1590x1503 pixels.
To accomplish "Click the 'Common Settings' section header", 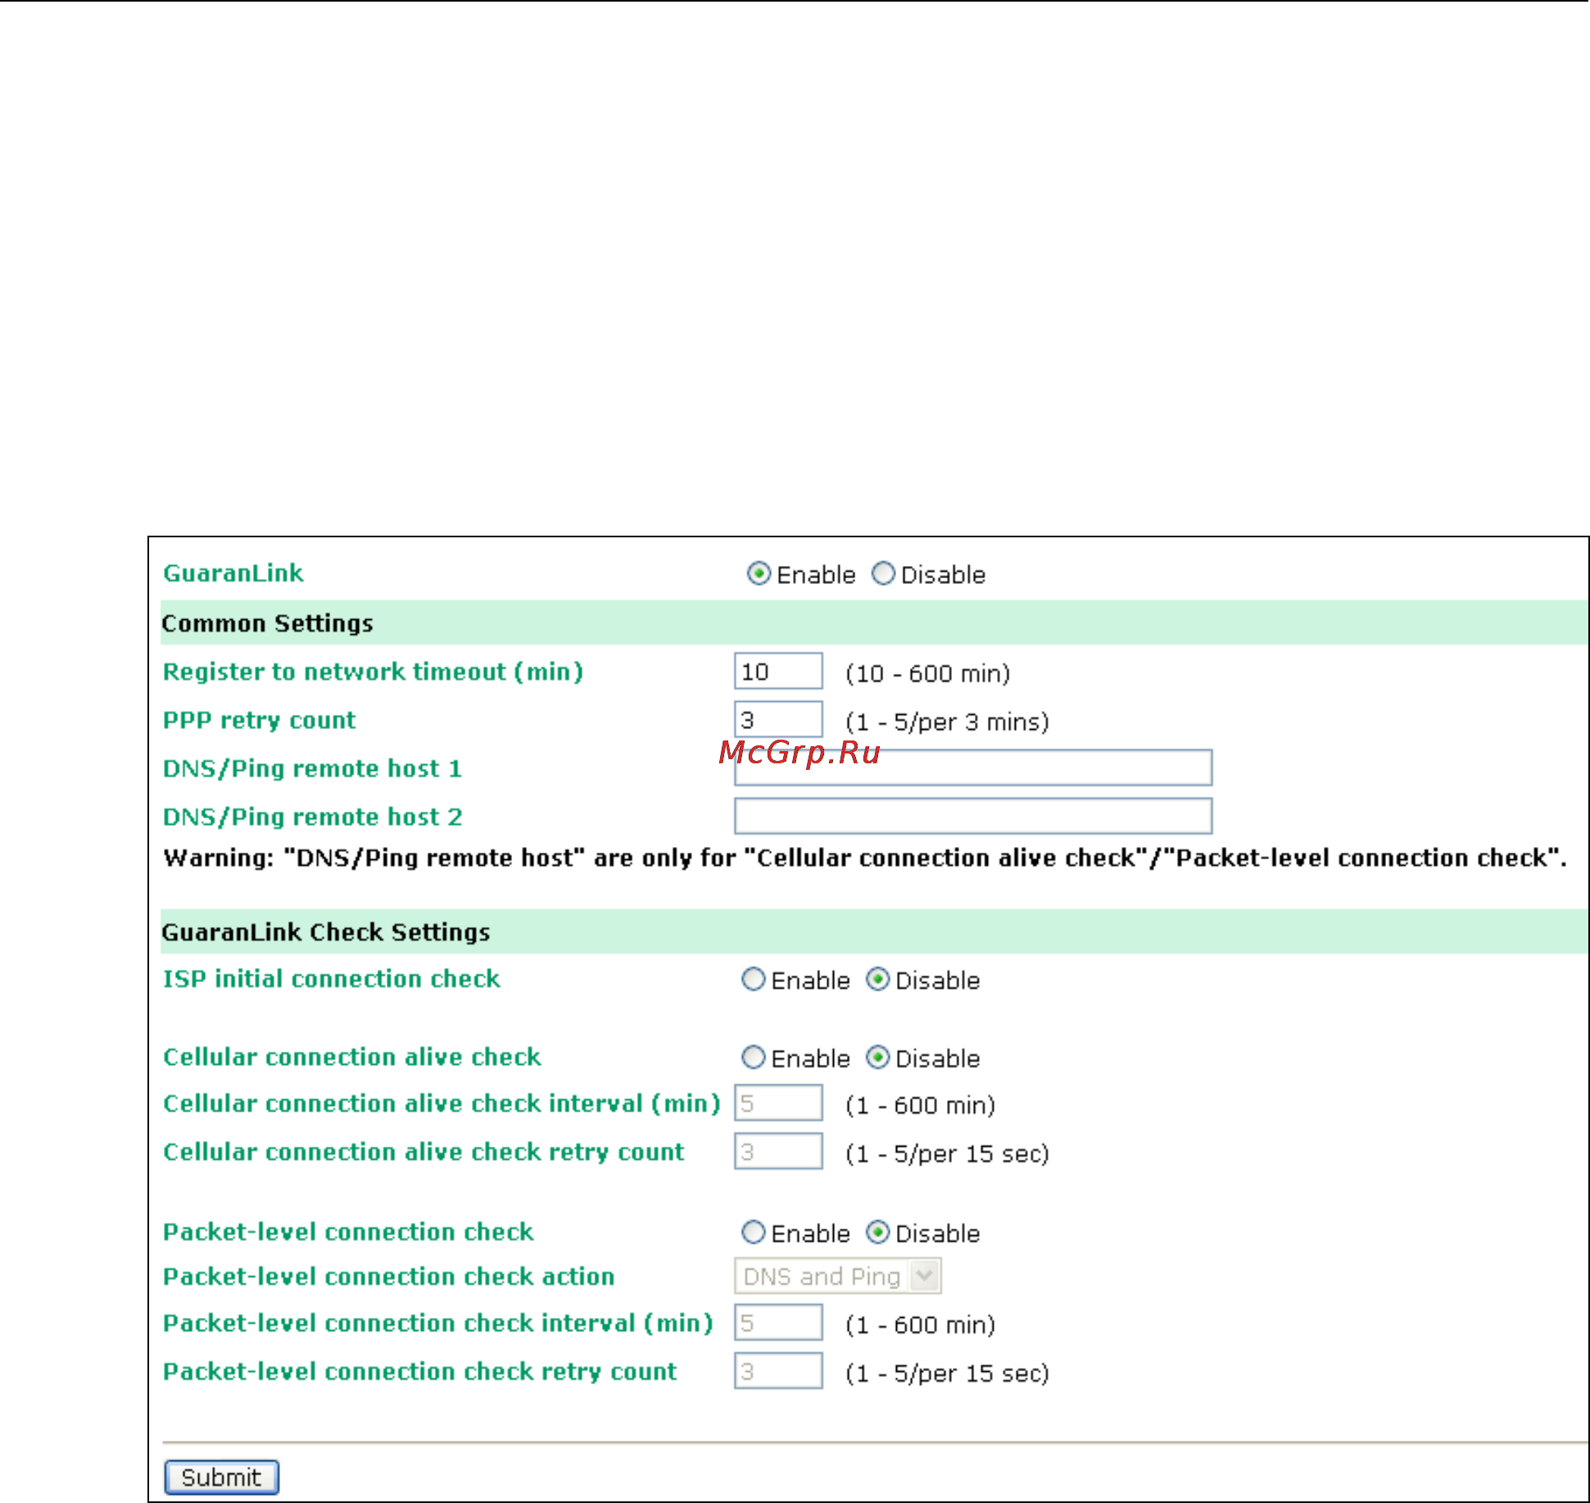I will [x=874, y=623].
